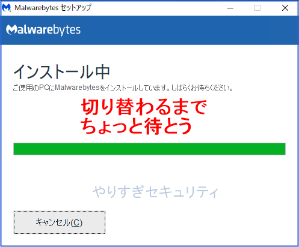Click 'Malwarebytes' word in the description line
Viewport: 299px width, 247px height.
[77, 88]
